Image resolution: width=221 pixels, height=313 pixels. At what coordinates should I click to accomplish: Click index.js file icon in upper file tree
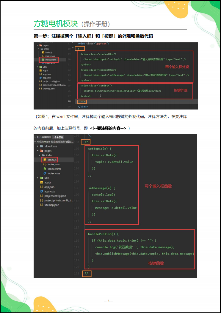pos(43,53)
